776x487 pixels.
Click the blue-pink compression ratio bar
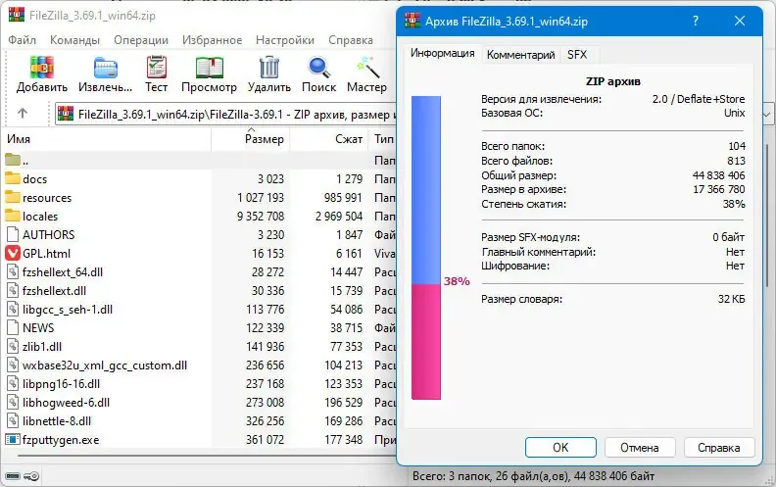[x=425, y=248]
